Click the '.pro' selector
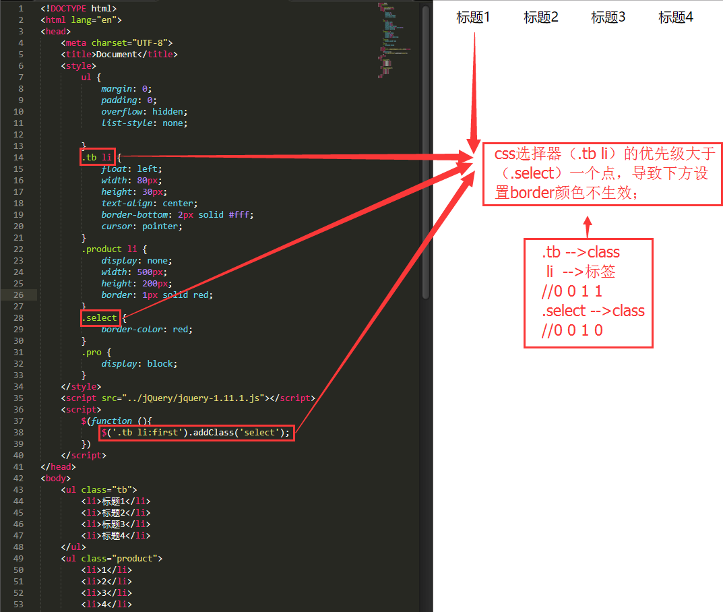This screenshot has width=723, height=612. coord(91,353)
